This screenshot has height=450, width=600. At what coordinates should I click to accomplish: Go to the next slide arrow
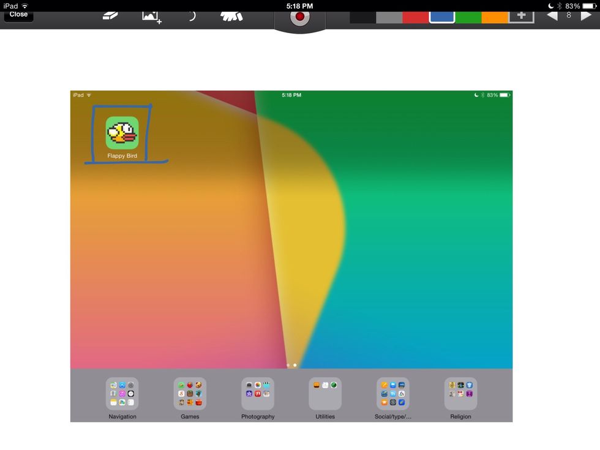pyautogui.click(x=586, y=15)
